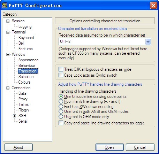Check Caps Lock acts as Cyrillic switch
159x154 pixels.
click(61, 75)
